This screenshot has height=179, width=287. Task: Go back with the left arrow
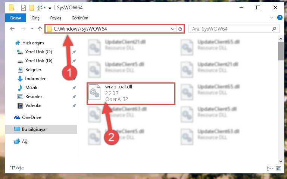click(12, 29)
